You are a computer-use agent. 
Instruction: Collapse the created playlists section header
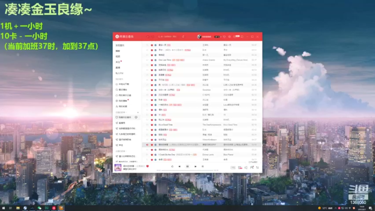121,113
